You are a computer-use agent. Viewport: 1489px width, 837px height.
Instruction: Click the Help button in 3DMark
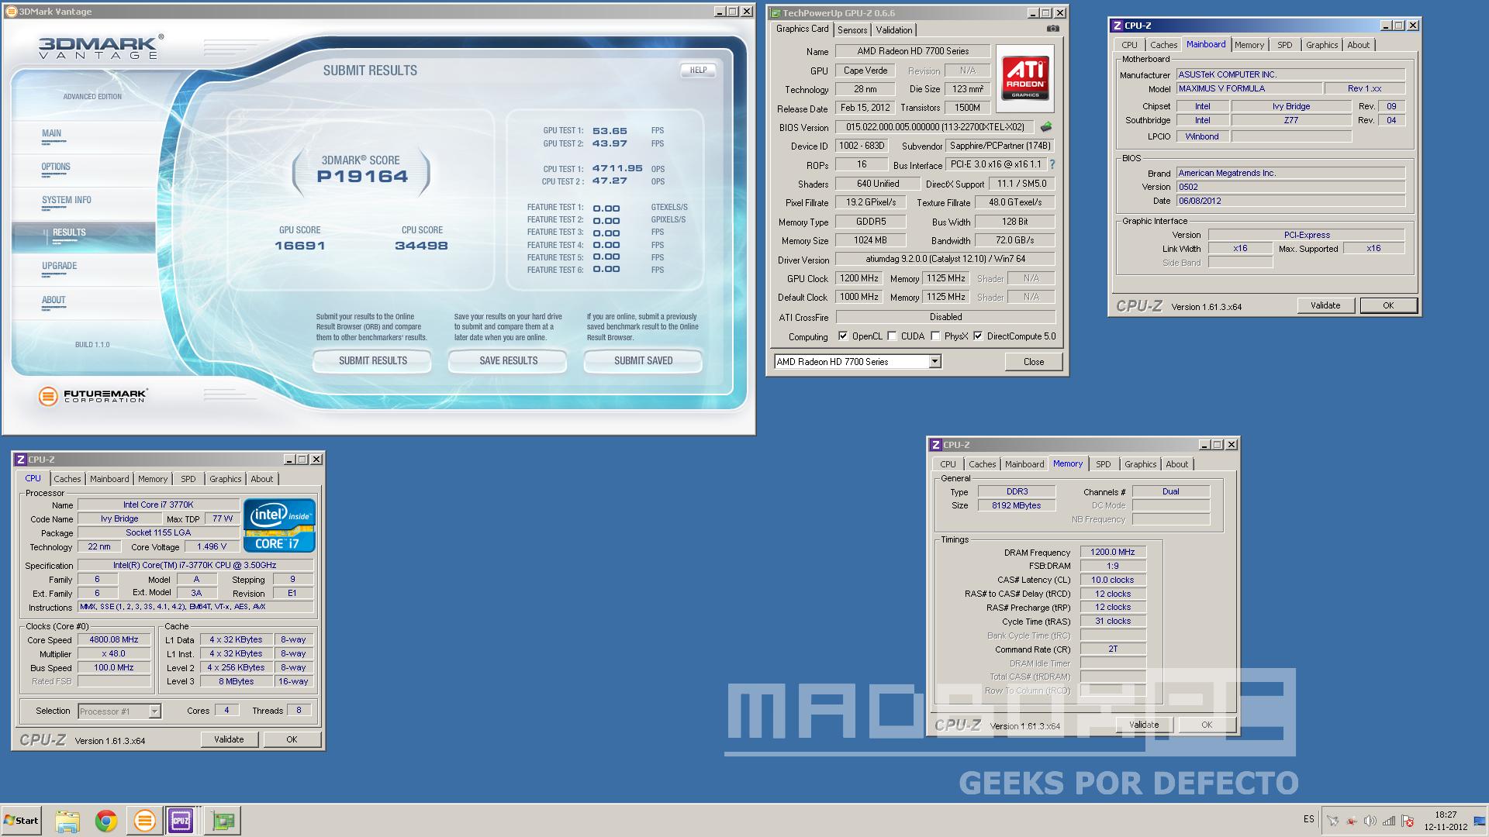tap(698, 70)
